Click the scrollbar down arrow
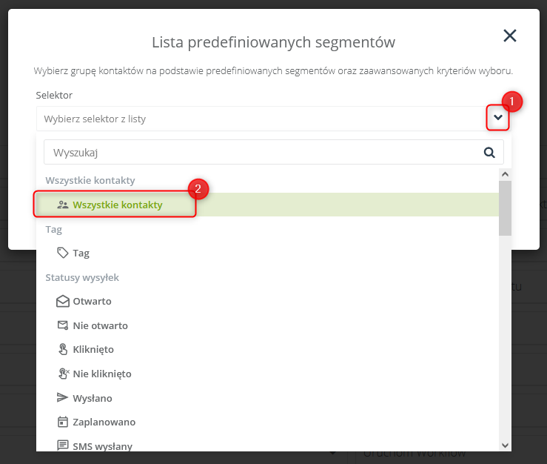This screenshot has width=547, height=464. coord(505,445)
